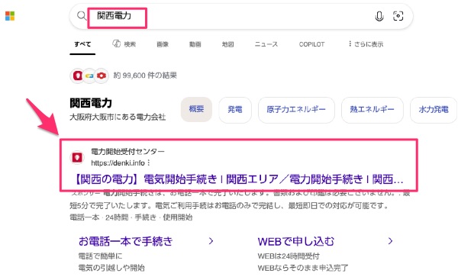Open visual search camera icon
The image size is (458, 280).
coord(398,16)
